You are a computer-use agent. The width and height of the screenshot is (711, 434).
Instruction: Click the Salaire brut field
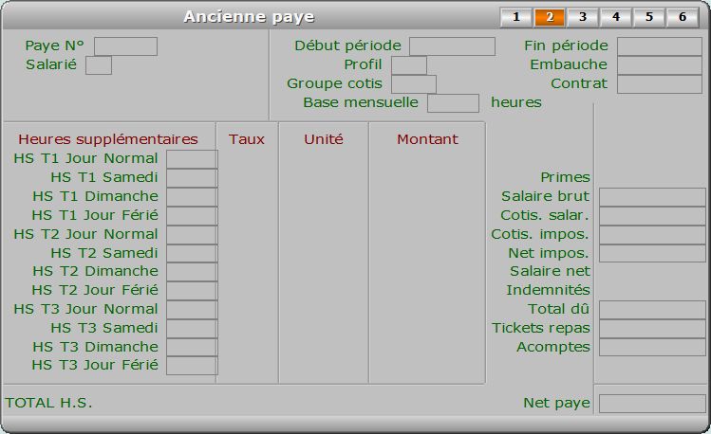tap(652, 197)
